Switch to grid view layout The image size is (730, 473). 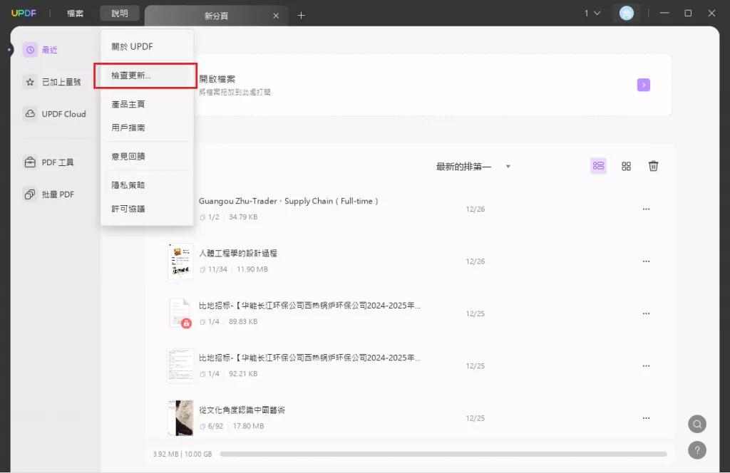click(x=626, y=166)
